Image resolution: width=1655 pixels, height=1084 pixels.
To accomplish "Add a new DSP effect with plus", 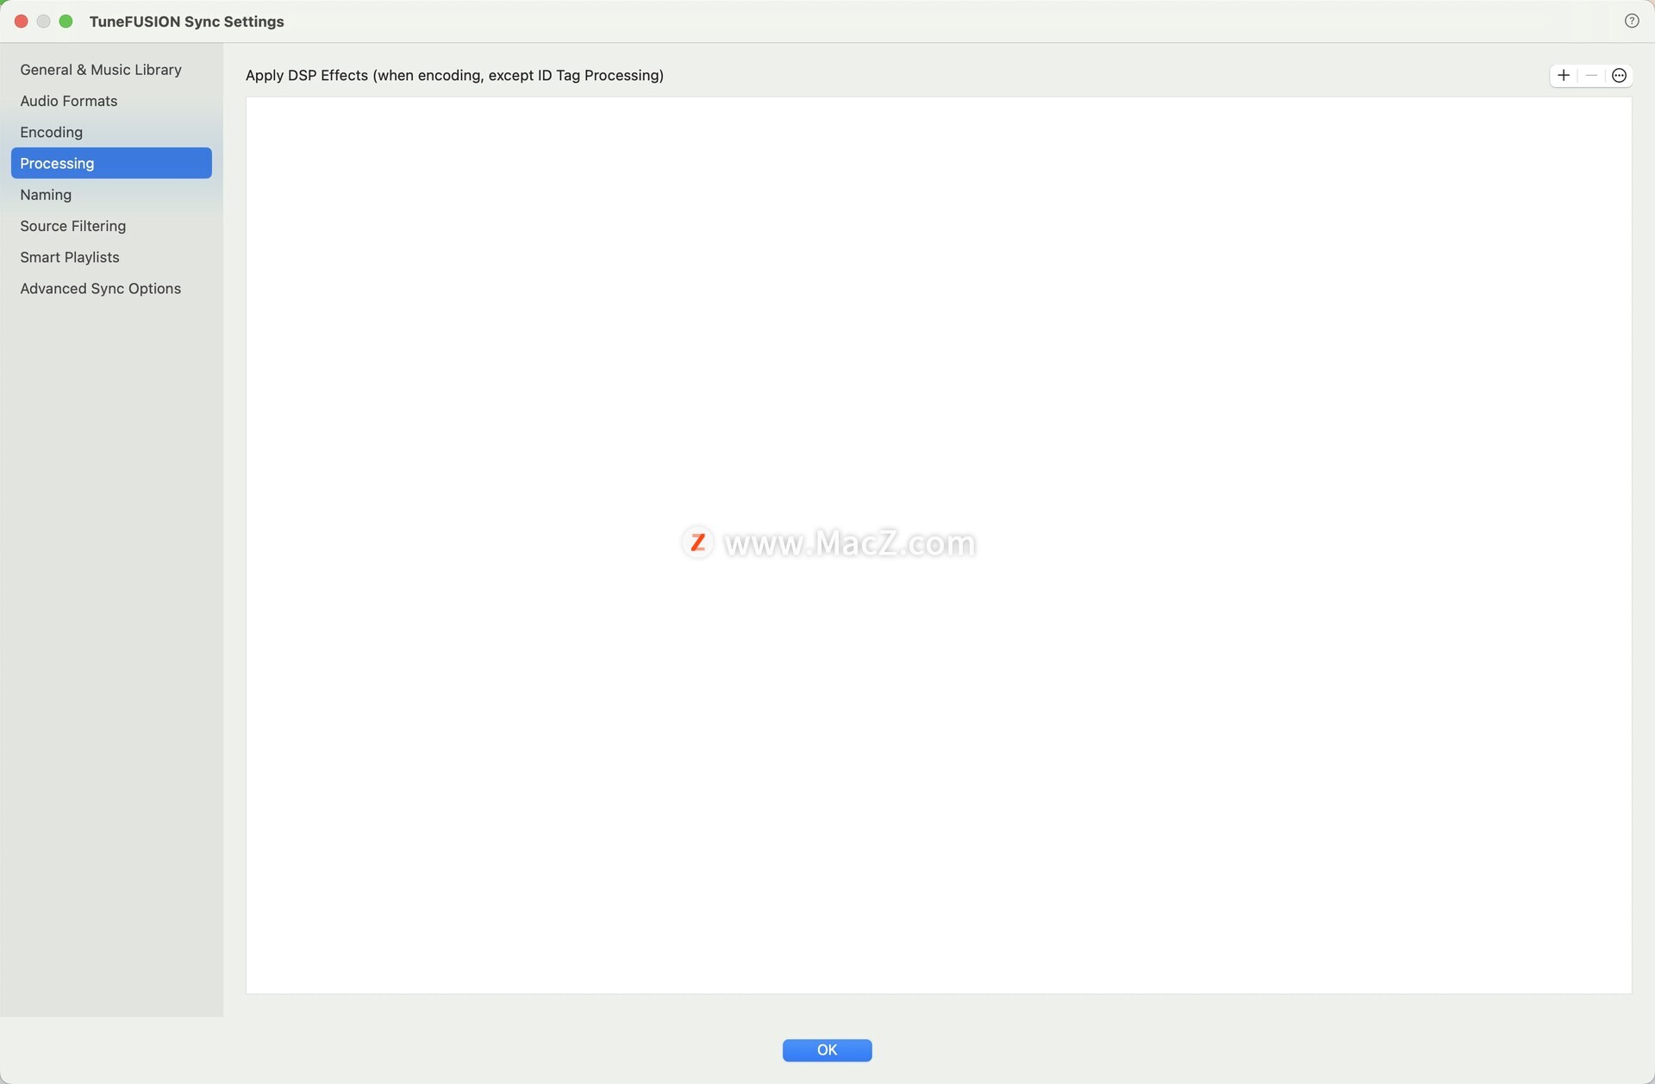I will coord(1564,75).
